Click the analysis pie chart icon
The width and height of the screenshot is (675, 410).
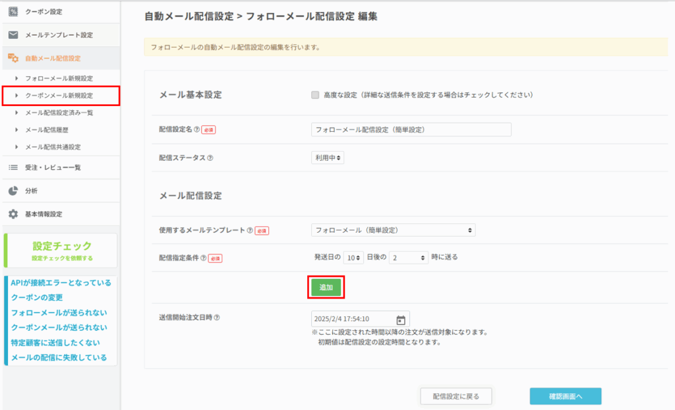point(13,190)
